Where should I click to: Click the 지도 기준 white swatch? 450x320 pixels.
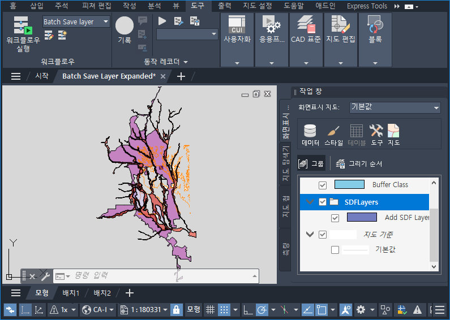coord(343,235)
